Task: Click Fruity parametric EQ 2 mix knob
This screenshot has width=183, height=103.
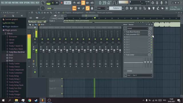Action: pos(149,34)
